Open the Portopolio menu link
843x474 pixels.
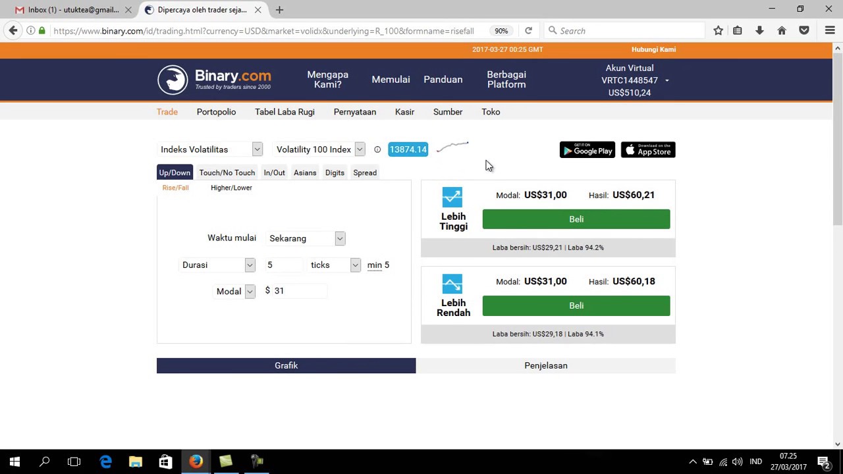[216, 112]
